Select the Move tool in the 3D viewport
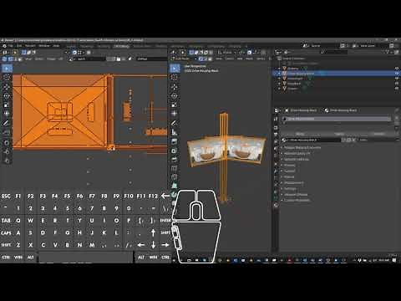Viewport: 401px width, 301px height. pos(175,87)
